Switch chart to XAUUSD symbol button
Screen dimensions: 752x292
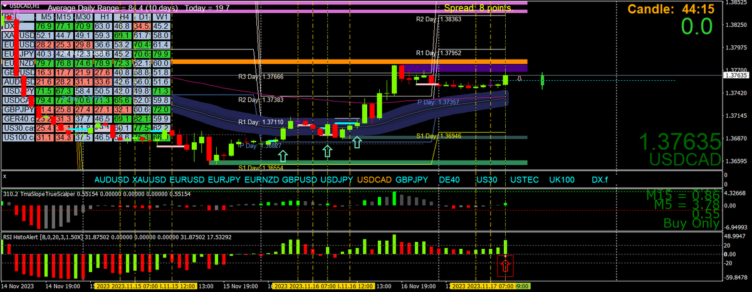pos(149,180)
